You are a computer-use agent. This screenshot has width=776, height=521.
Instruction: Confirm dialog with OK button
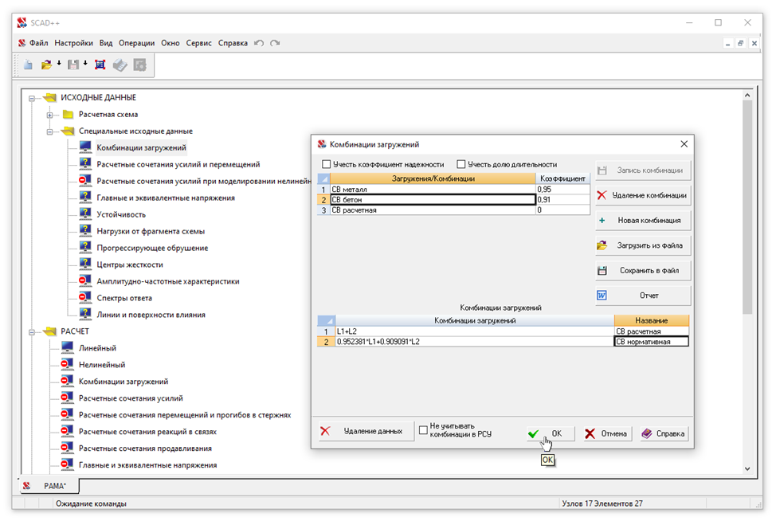tap(550, 433)
